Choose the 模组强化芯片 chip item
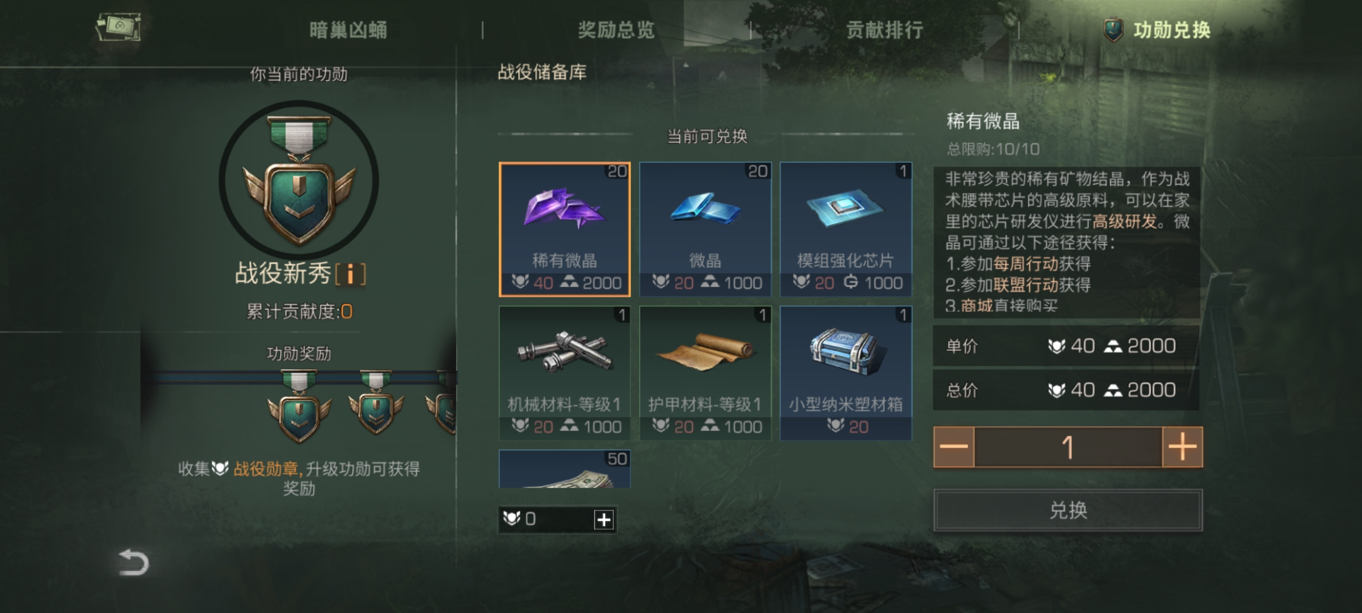This screenshot has width=1362, height=613. point(846,229)
